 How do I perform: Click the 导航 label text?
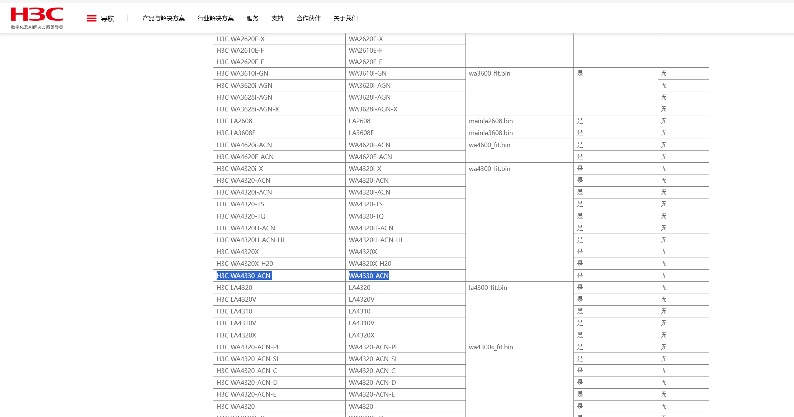107,19
